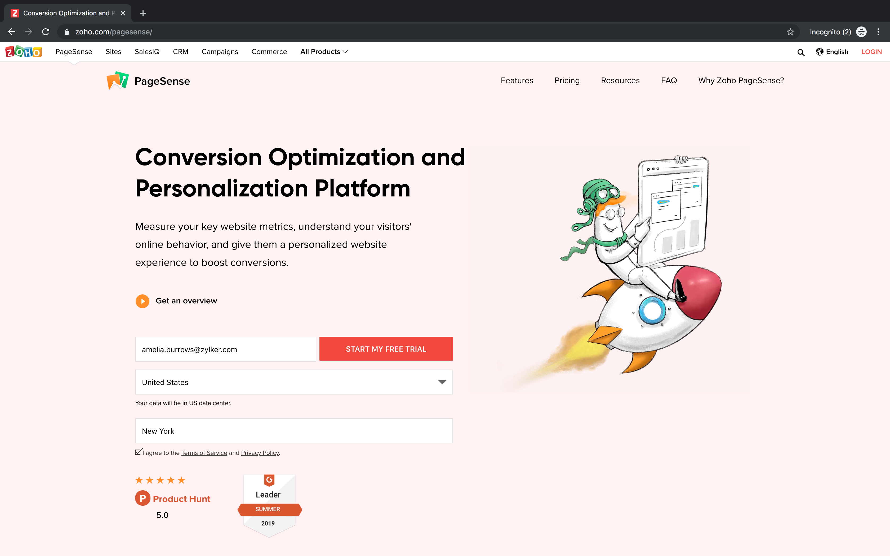The image size is (890, 556).
Task: Open Chrome three-dot menu
Action: (878, 32)
